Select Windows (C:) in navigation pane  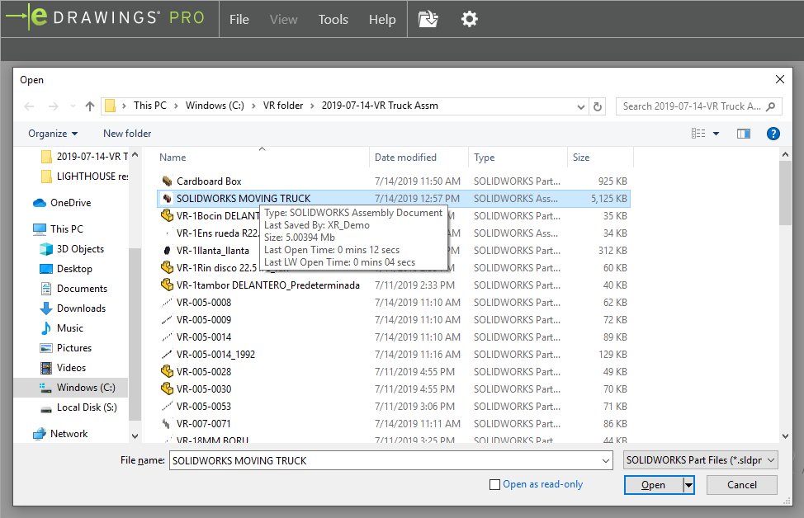point(78,388)
